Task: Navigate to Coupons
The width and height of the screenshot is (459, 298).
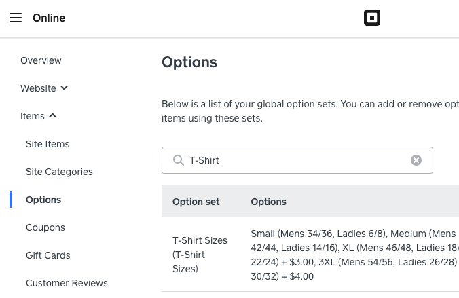Action: [45, 227]
